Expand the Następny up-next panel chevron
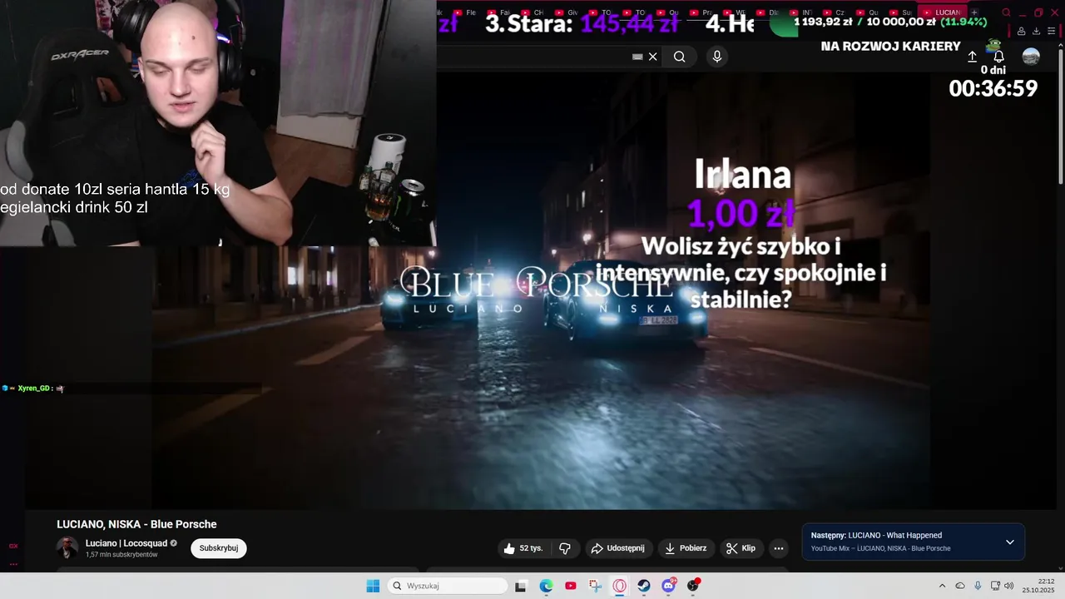The height and width of the screenshot is (599, 1065). (x=1010, y=542)
